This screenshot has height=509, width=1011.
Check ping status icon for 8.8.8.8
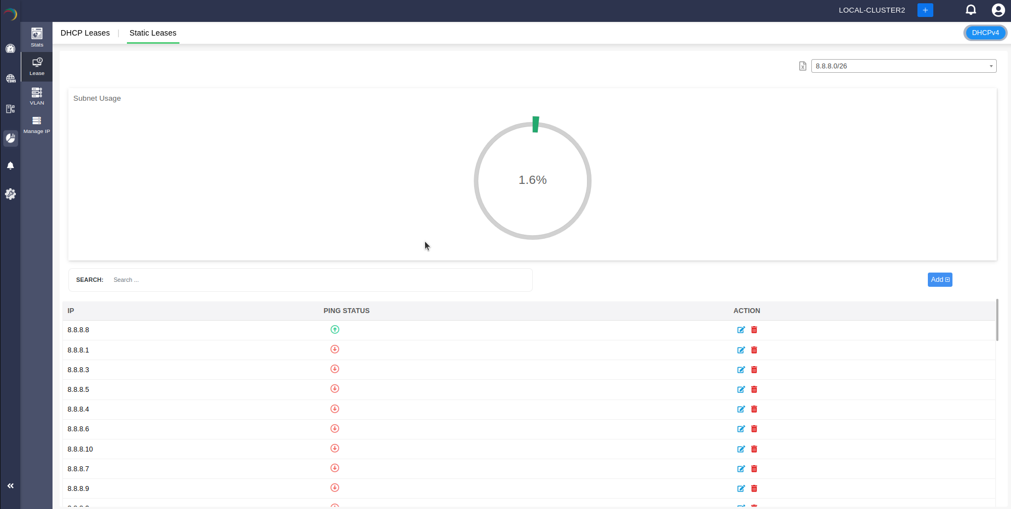tap(334, 329)
